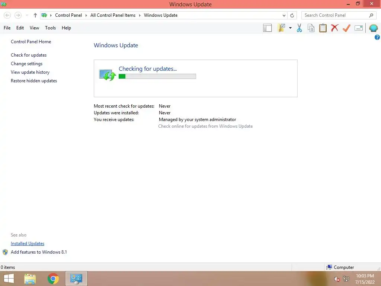
Task: Open the File menu
Action: coord(7,28)
